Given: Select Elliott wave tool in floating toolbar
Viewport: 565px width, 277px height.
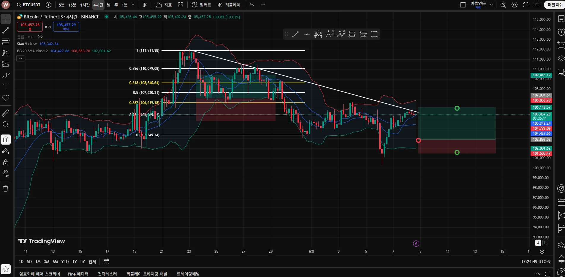Looking at the screenshot, I should coord(330,34).
